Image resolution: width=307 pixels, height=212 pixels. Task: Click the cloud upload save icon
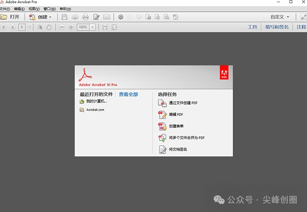tap(75, 17)
